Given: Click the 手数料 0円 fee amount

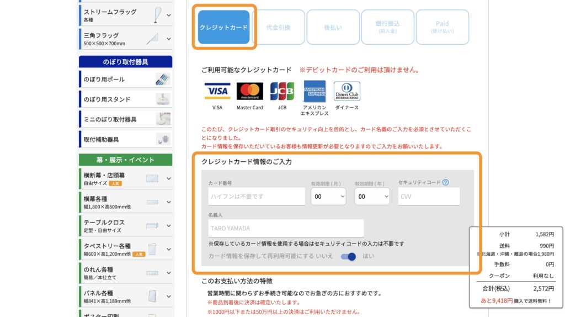Looking at the screenshot, I should tap(550, 265).
